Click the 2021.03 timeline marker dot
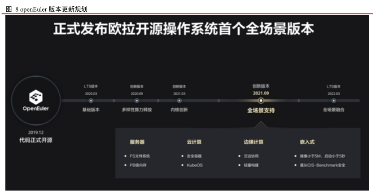This screenshot has width=380, height=191. (179, 101)
